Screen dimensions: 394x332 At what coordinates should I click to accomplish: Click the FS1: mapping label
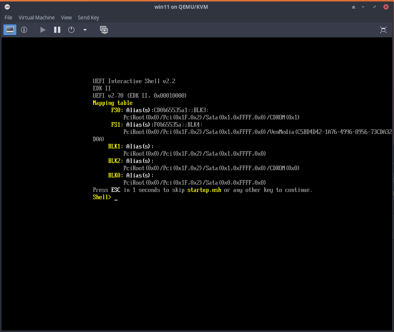coord(117,125)
